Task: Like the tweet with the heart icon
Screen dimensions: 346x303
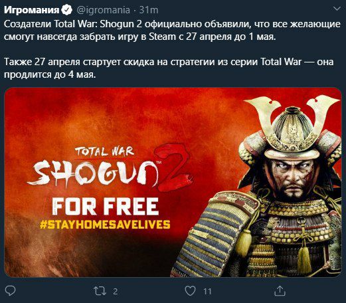Action: [190, 291]
